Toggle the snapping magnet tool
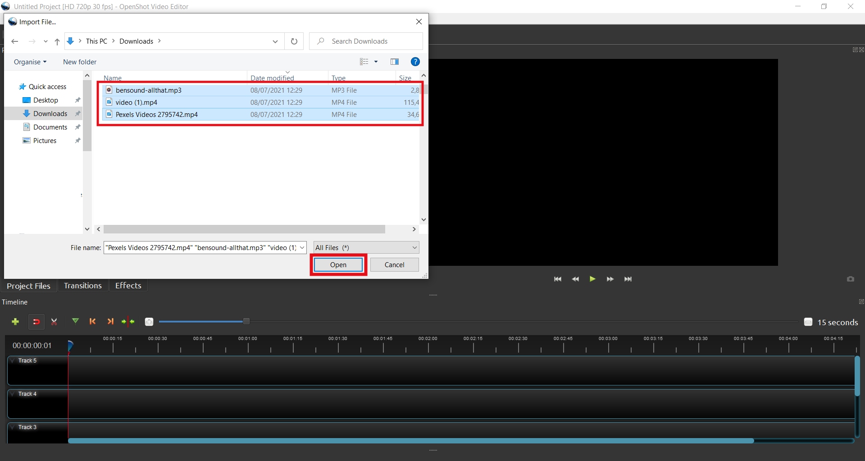Image resolution: width=865 pixels, height=461 pixels. [x=36, y=322]
